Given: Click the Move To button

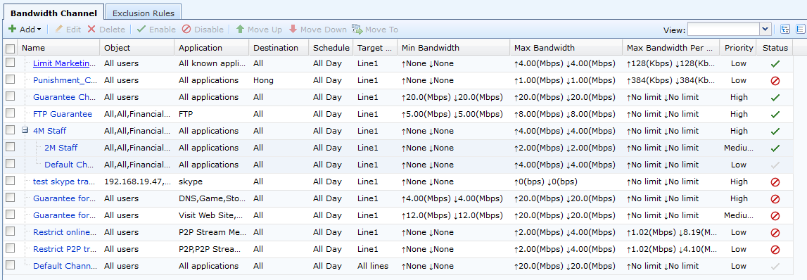Looking at the screenshot, I should tap(375, 30).
